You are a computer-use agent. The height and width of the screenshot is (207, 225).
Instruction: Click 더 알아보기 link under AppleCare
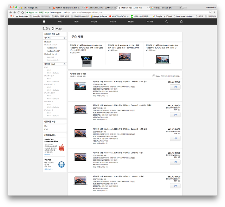point(49,155)
